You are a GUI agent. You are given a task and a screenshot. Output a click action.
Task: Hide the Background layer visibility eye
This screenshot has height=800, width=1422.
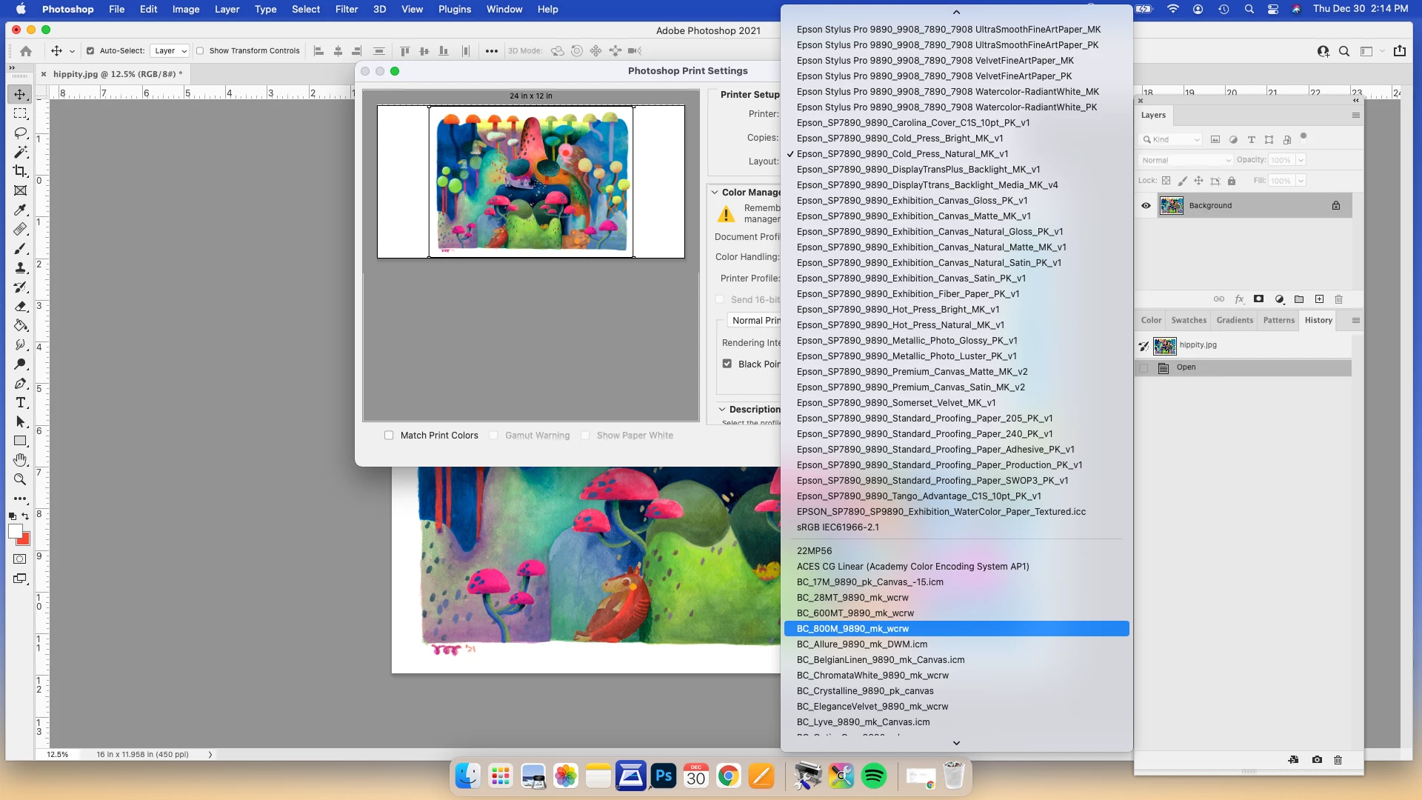[1146, 206]
